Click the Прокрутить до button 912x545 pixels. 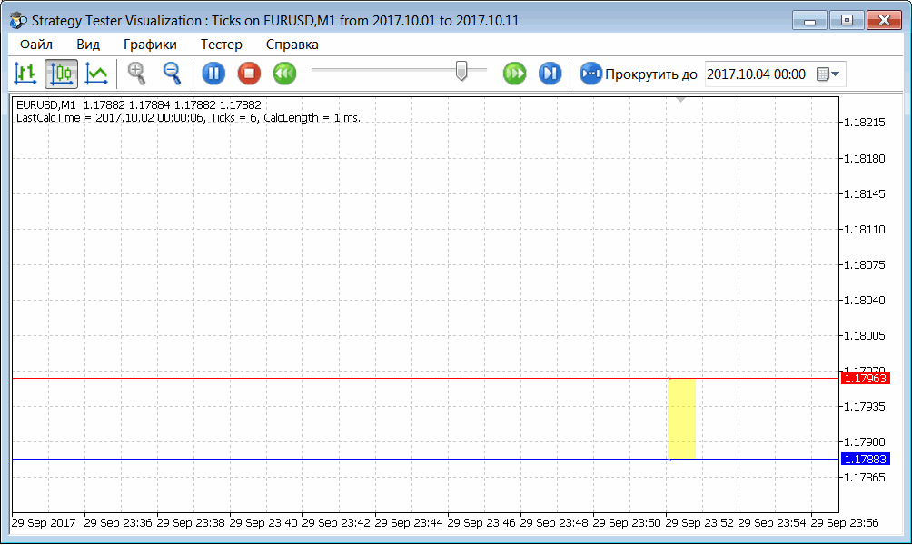click(x=636, y=74)
